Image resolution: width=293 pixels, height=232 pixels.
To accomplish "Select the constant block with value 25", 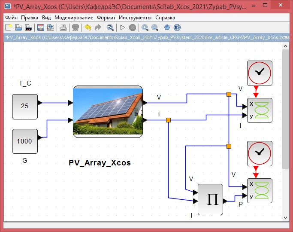I will [25, 106].
